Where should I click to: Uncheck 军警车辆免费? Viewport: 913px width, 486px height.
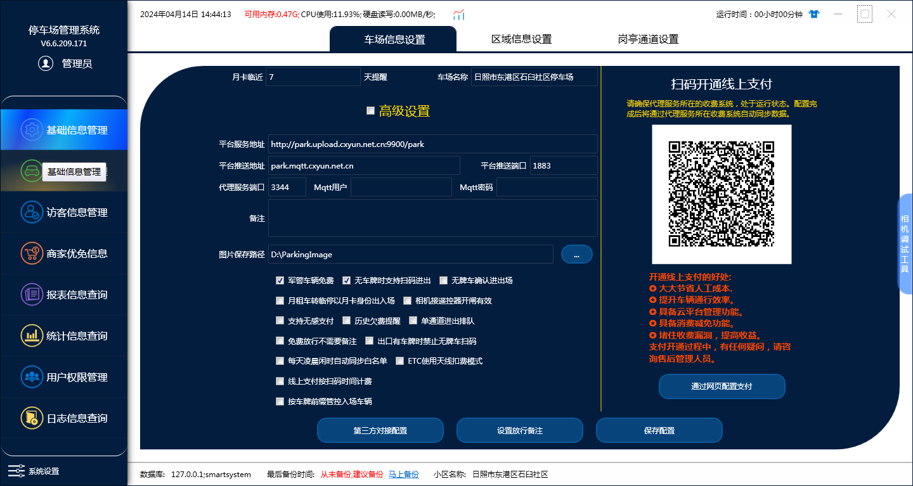[x=280, y=280]
